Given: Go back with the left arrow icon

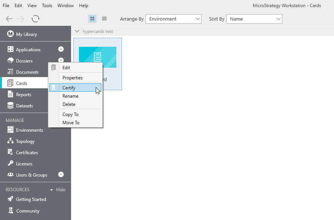Looking at the screenshot, I should pos(9,19).
